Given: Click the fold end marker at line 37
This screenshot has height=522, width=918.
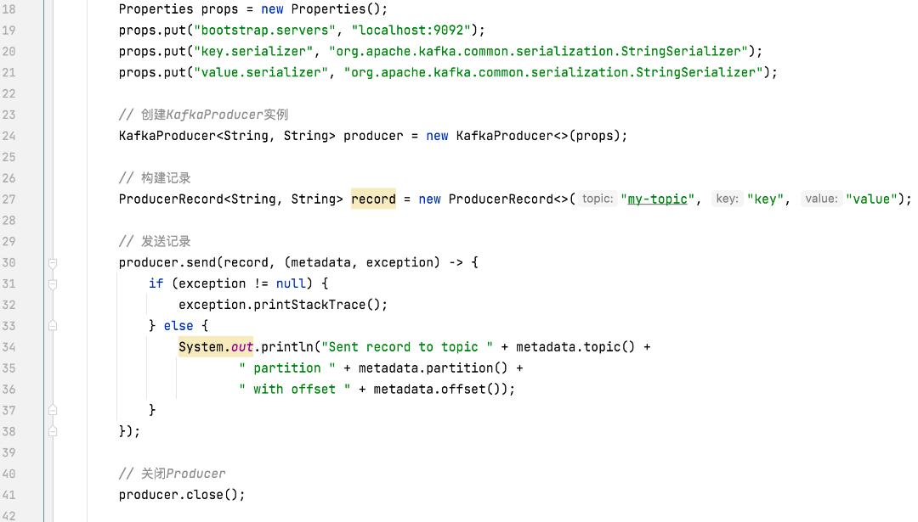Looking at the screenshot, I should tap(53, 410).
